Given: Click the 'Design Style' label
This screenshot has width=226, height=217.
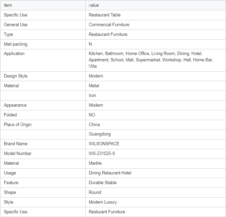Looking at the screenshot, I should pyautogui.click(x=16, y=76).
